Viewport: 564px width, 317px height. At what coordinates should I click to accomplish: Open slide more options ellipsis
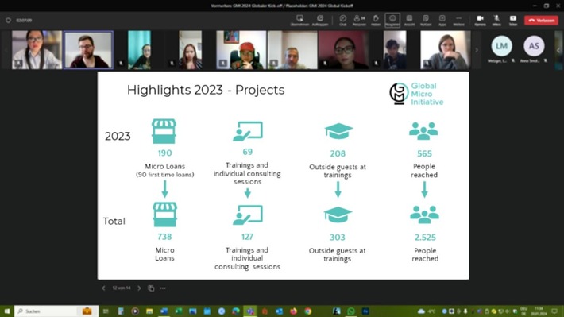point(163,288)
